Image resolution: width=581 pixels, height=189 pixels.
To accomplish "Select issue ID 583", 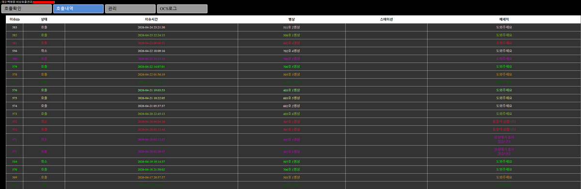I will point(15,27).
